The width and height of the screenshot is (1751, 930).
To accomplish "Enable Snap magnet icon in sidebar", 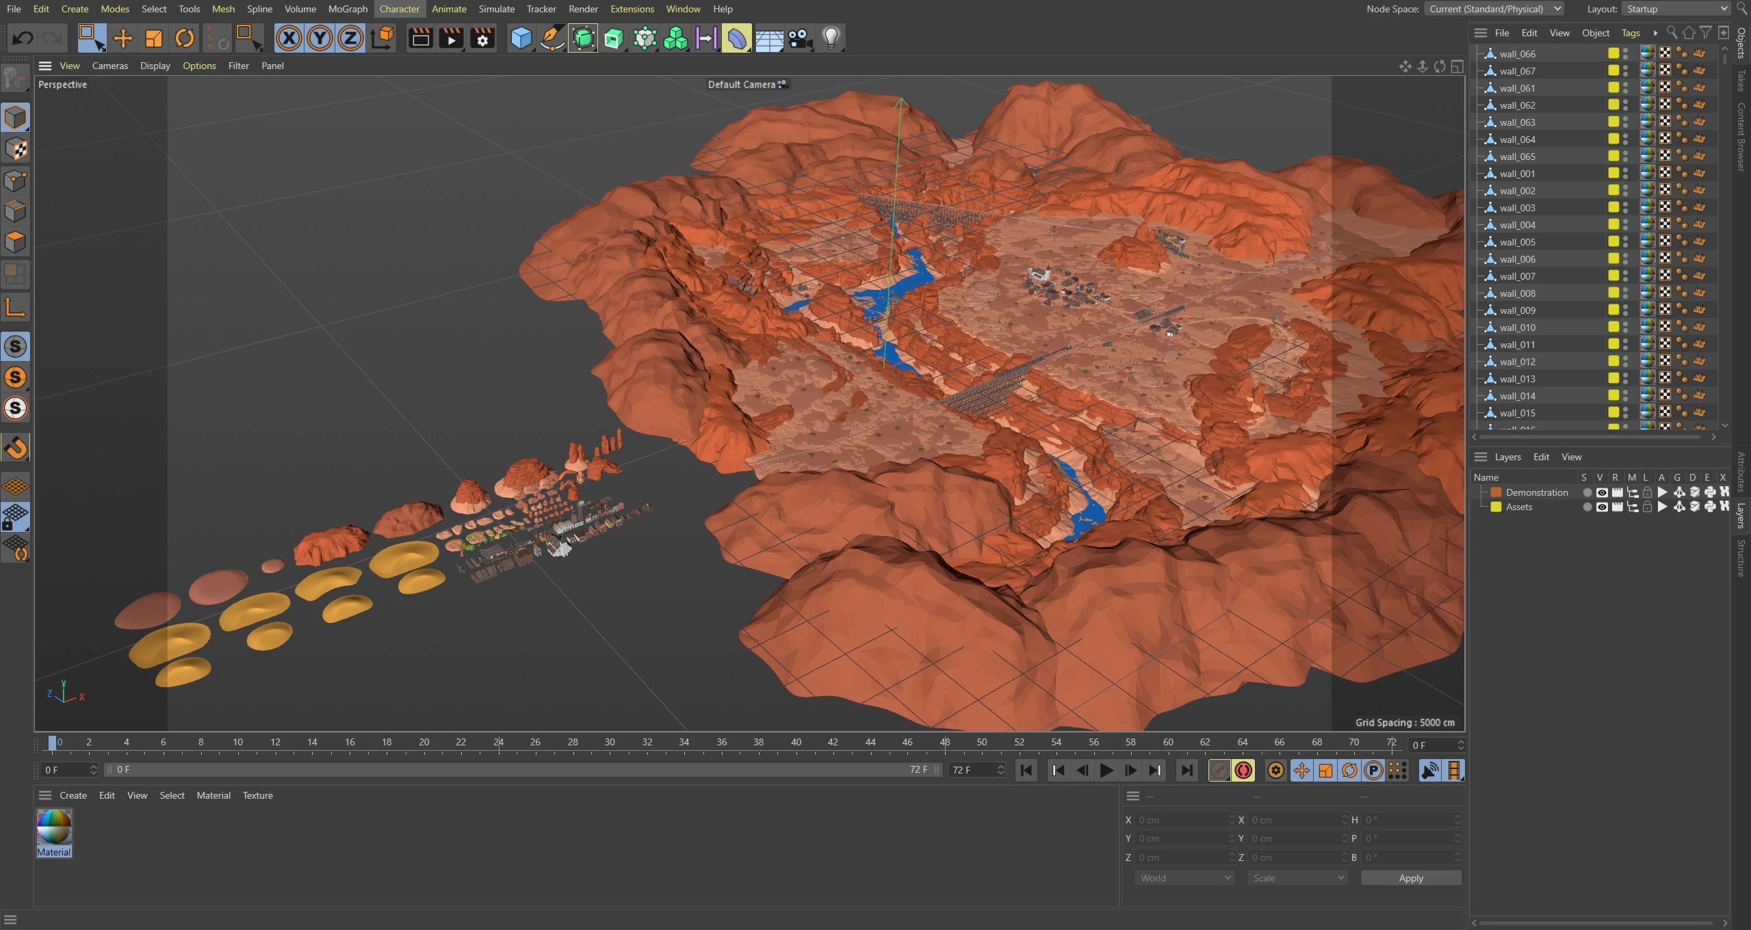I will [16, 448].
